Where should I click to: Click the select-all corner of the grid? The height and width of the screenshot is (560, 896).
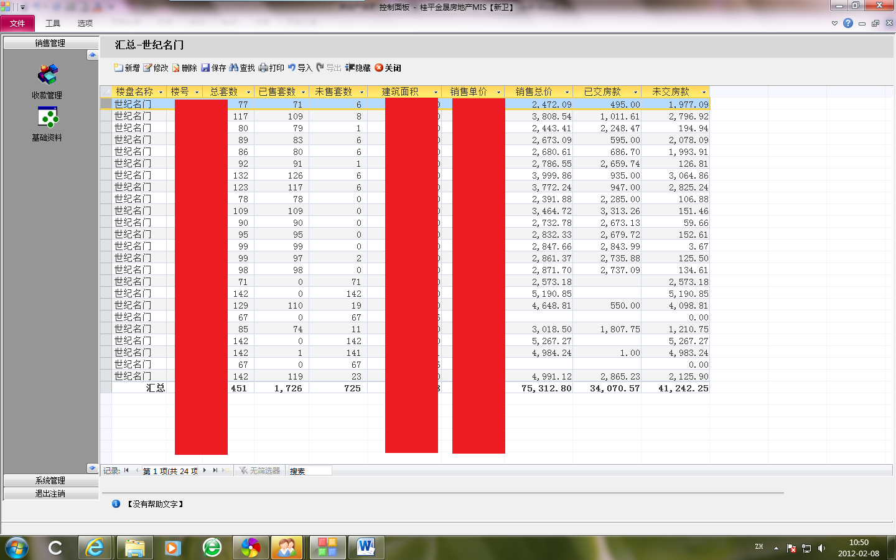(106, 91)
